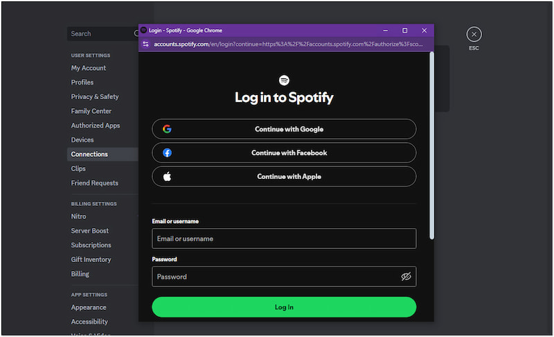Click the Spotify popup vertical scrollbar
The height and width of the screenshot is (337, 554).
(431, 146)
